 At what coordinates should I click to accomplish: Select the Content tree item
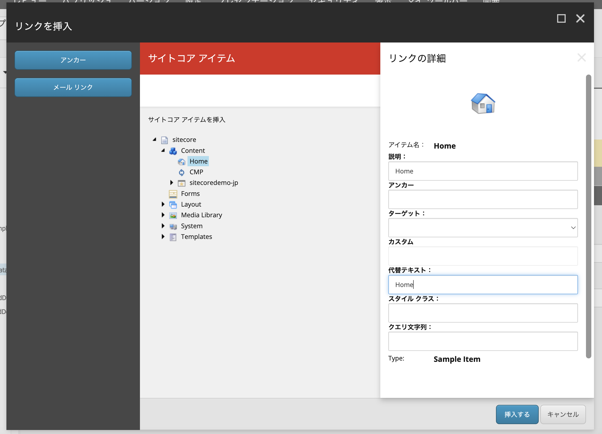(193, 150)
